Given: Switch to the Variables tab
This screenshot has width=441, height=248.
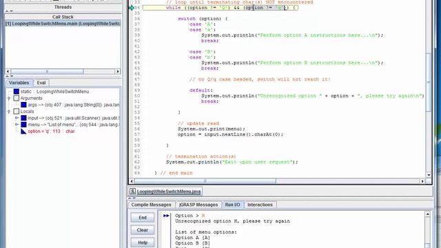Looking at the screenshot, I should [19, 83].
